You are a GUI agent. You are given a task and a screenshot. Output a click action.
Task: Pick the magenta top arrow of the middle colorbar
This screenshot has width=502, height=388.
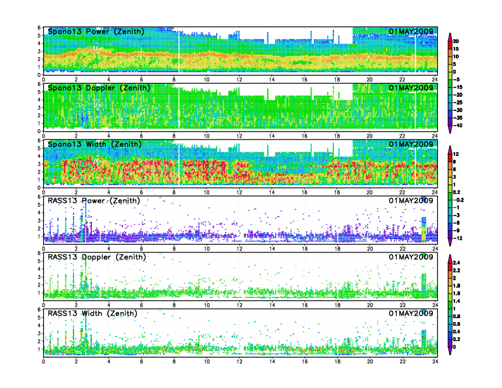tap(450, 150)
